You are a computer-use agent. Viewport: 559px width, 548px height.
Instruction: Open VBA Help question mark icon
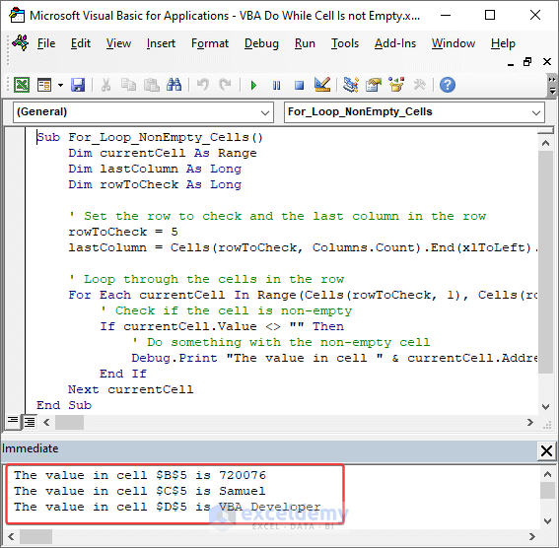click(x=448, y=85)
